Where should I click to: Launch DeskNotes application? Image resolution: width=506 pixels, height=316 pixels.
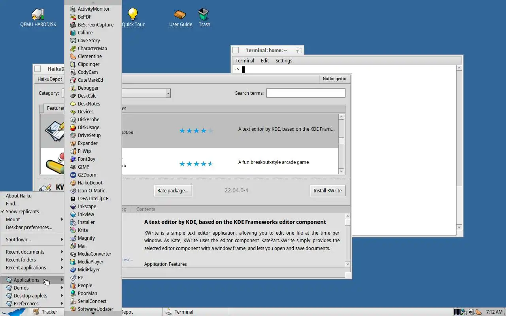(93, 103)
